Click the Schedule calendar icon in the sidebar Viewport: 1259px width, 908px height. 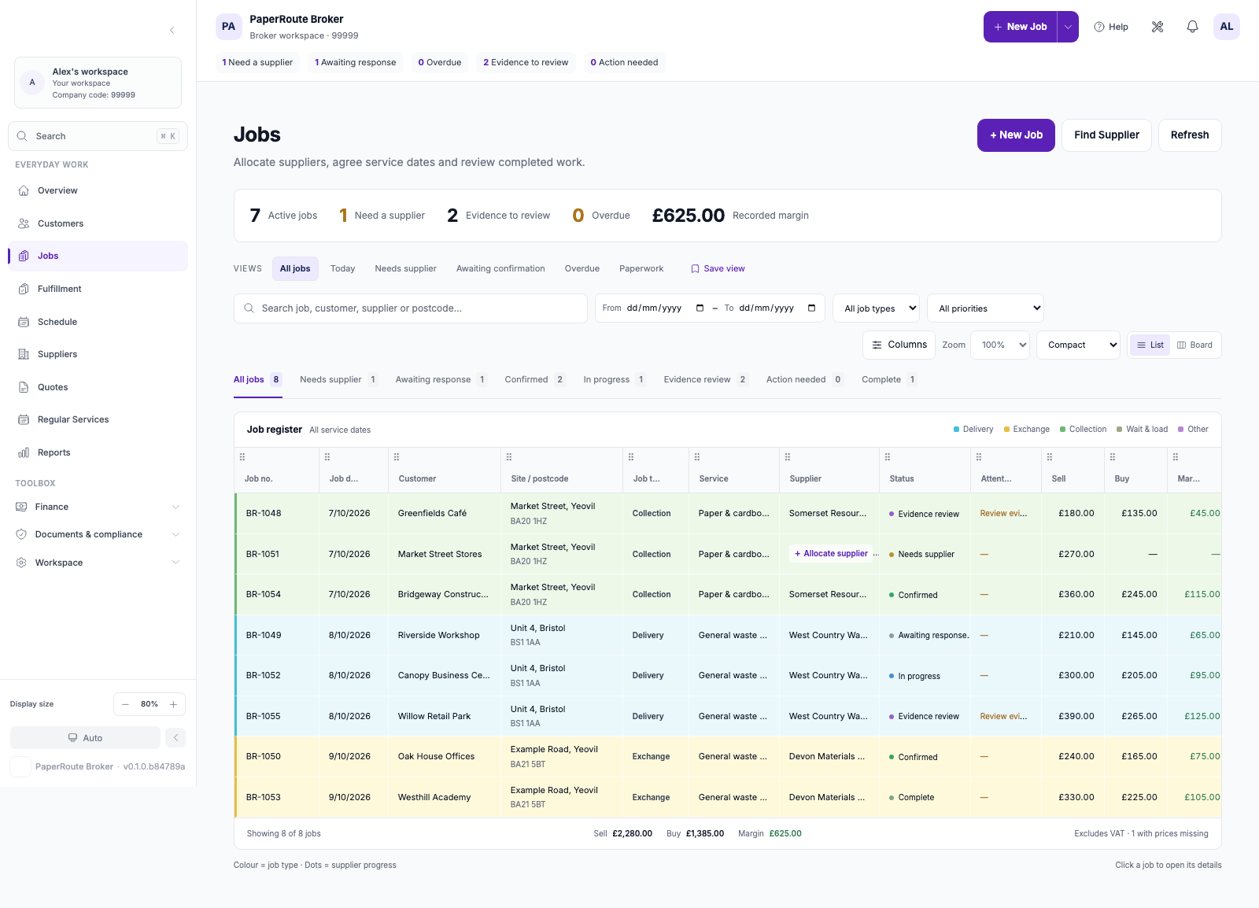pos(24,322)
